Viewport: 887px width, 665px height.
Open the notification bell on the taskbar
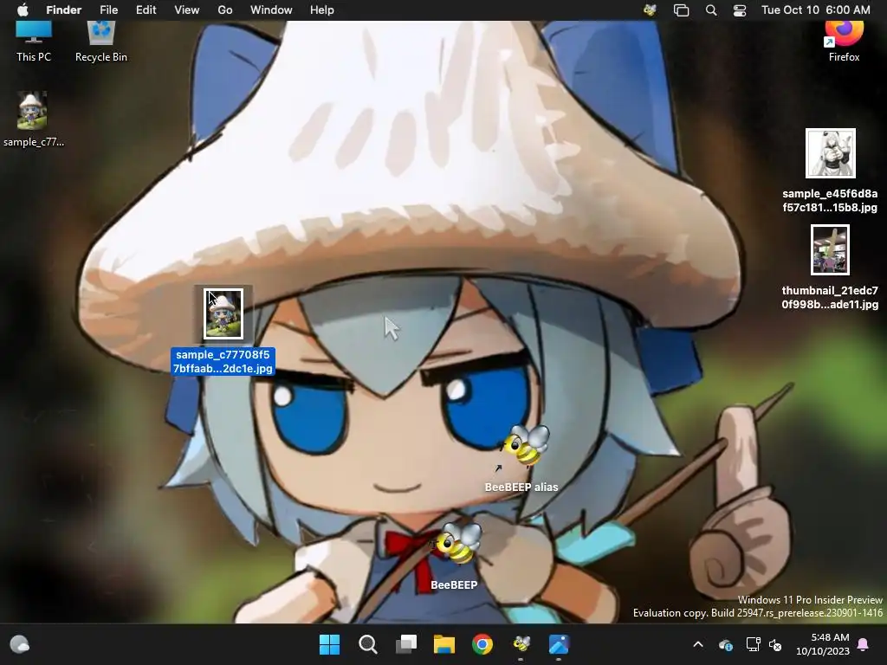pyautogui.click(x=864, y=644)
